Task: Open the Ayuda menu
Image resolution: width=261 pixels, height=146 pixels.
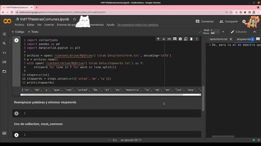Action: pos(111,25)
